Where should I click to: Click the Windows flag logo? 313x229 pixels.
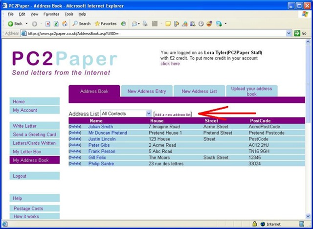click(305, 14)
